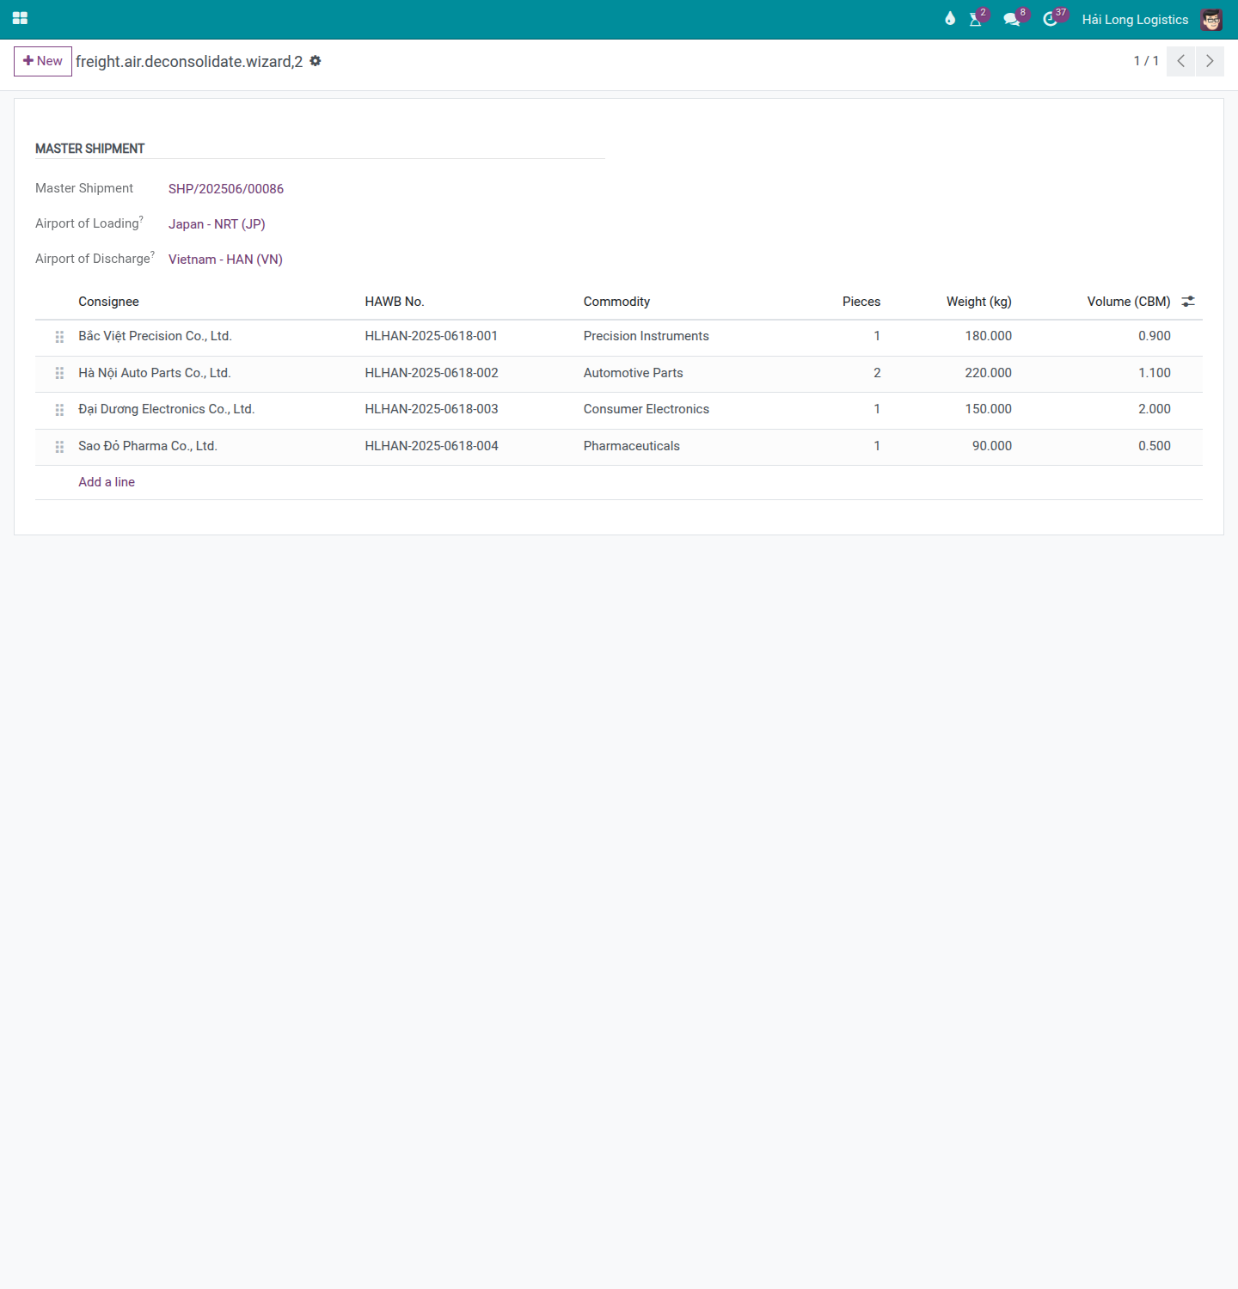This screenshot has width=1238, height=1289.
Task: Click consignee Đại Dương Electronics Co., Ltd.
Action: (167, 409)
